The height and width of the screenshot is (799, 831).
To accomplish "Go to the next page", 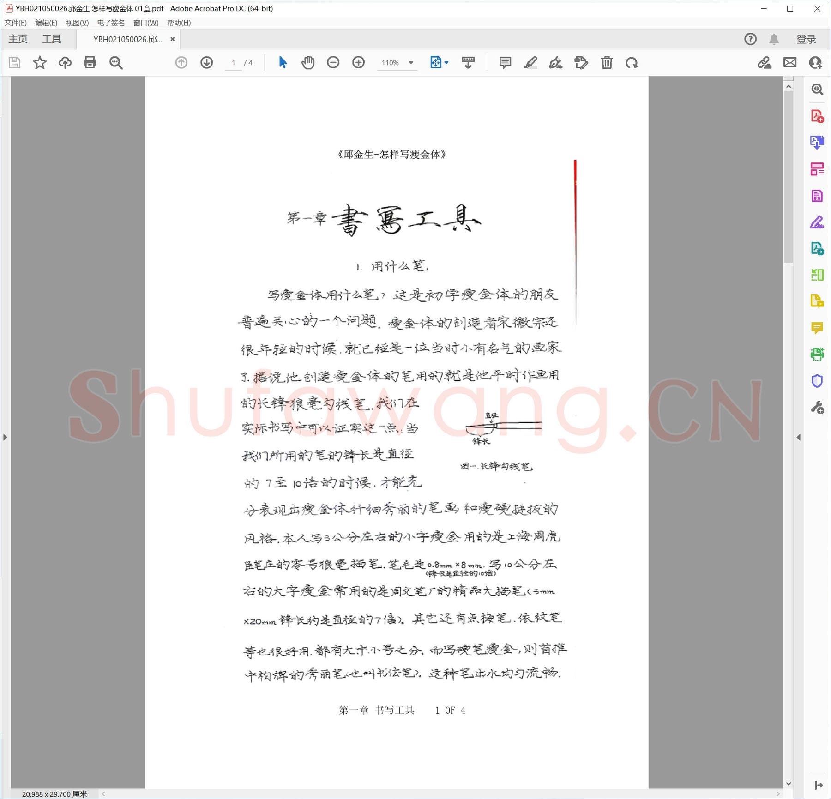I will coord(207,62).
